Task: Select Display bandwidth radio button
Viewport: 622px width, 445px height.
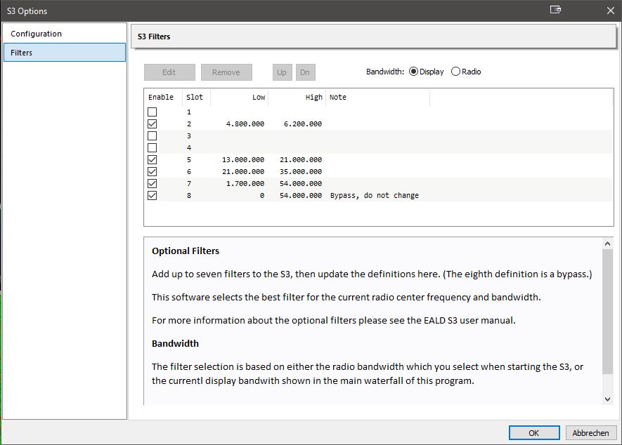Action: pyautogui.click(x=413, y=72)
